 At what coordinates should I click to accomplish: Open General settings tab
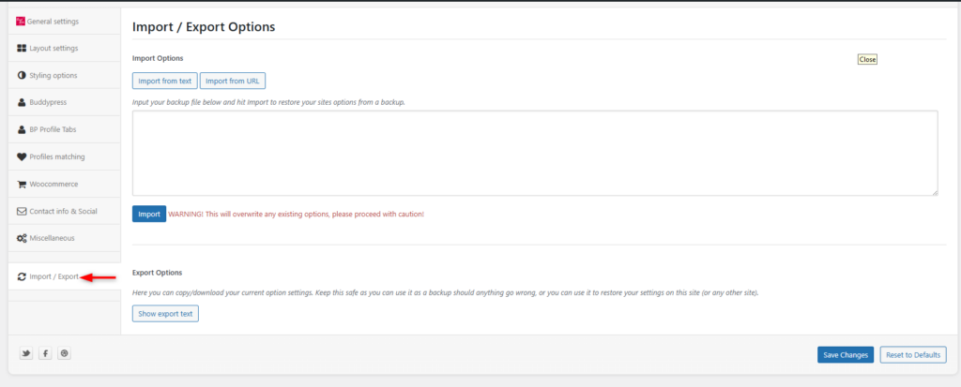(x=53, y=21)
